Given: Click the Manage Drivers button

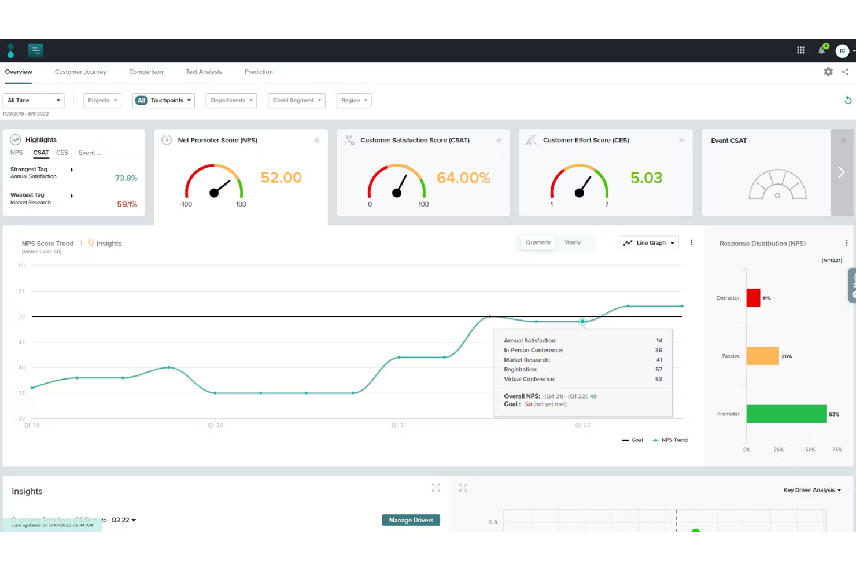Looking at the screenshot, I should tap(411, 520).
